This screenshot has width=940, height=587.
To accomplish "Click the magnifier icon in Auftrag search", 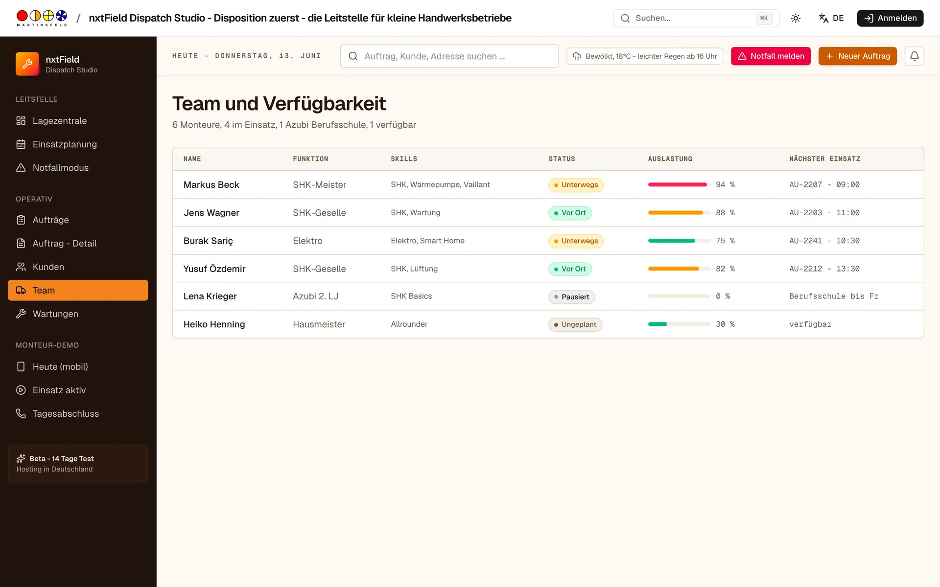I will point(353,56).
